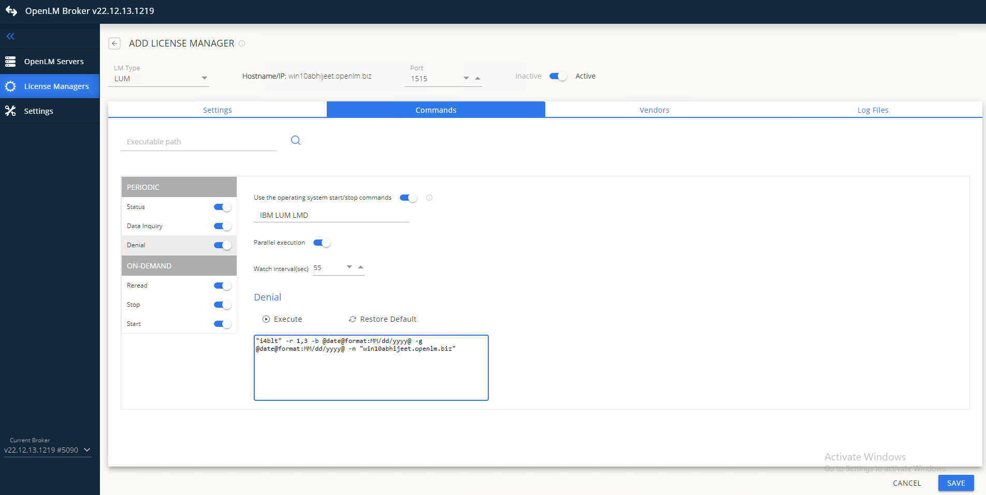The image size is (986, 495).
Task: Save the license manager configuration
Action: click(955, 483)
